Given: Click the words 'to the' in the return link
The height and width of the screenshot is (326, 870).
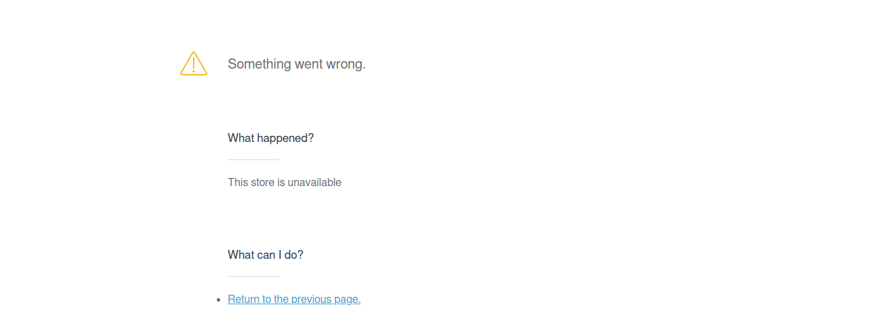Looking at the screenshot, I should coord(275,300).
